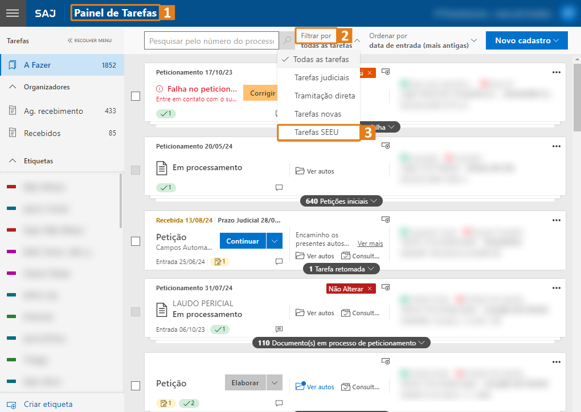Remove the Não Alterar tag
Viewport: 581px width, 412px height.
pyautogui.click(x=370, y=289)
